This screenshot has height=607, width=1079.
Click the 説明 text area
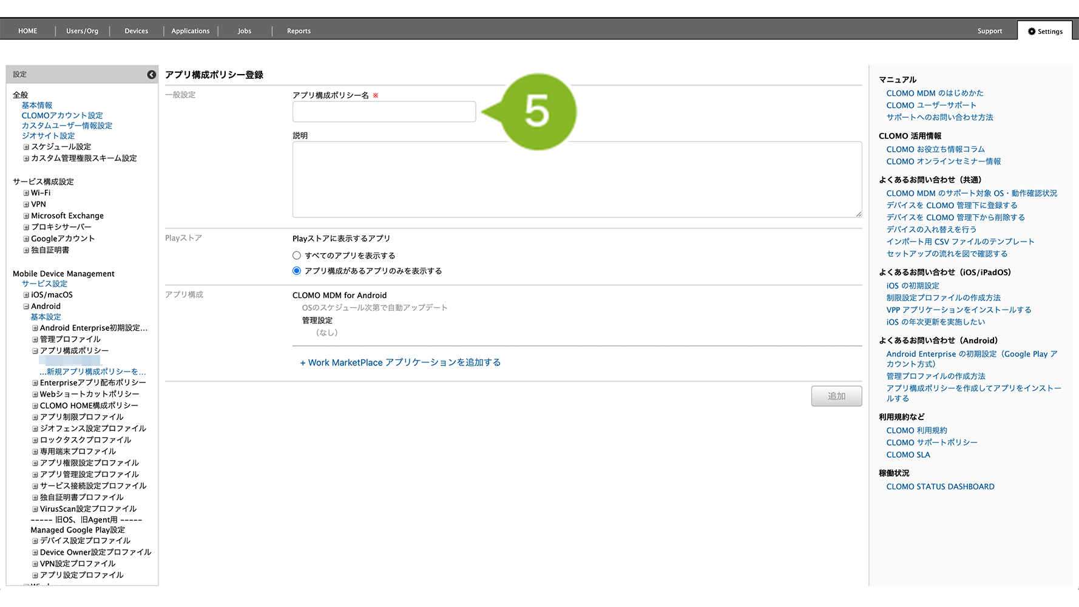[577, 180]
